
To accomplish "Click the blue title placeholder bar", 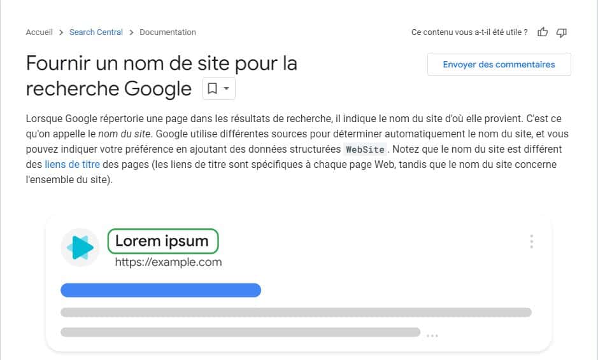I will [x=160, y=290].
